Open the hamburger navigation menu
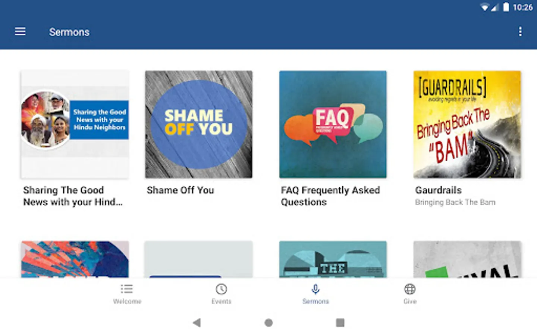The image size is (537, 336). pyautogui.click(x=20, y=32)
